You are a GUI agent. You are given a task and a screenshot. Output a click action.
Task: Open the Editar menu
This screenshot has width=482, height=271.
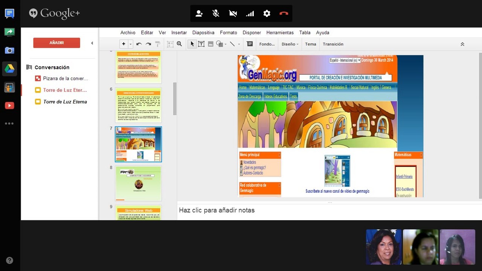click(147, 33)
